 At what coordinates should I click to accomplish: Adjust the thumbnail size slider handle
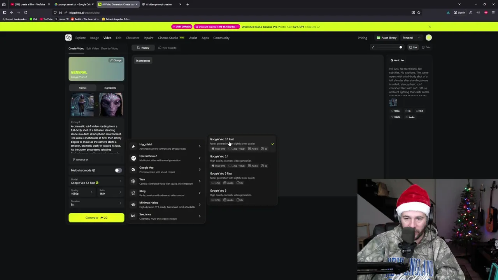click(400, 47)
